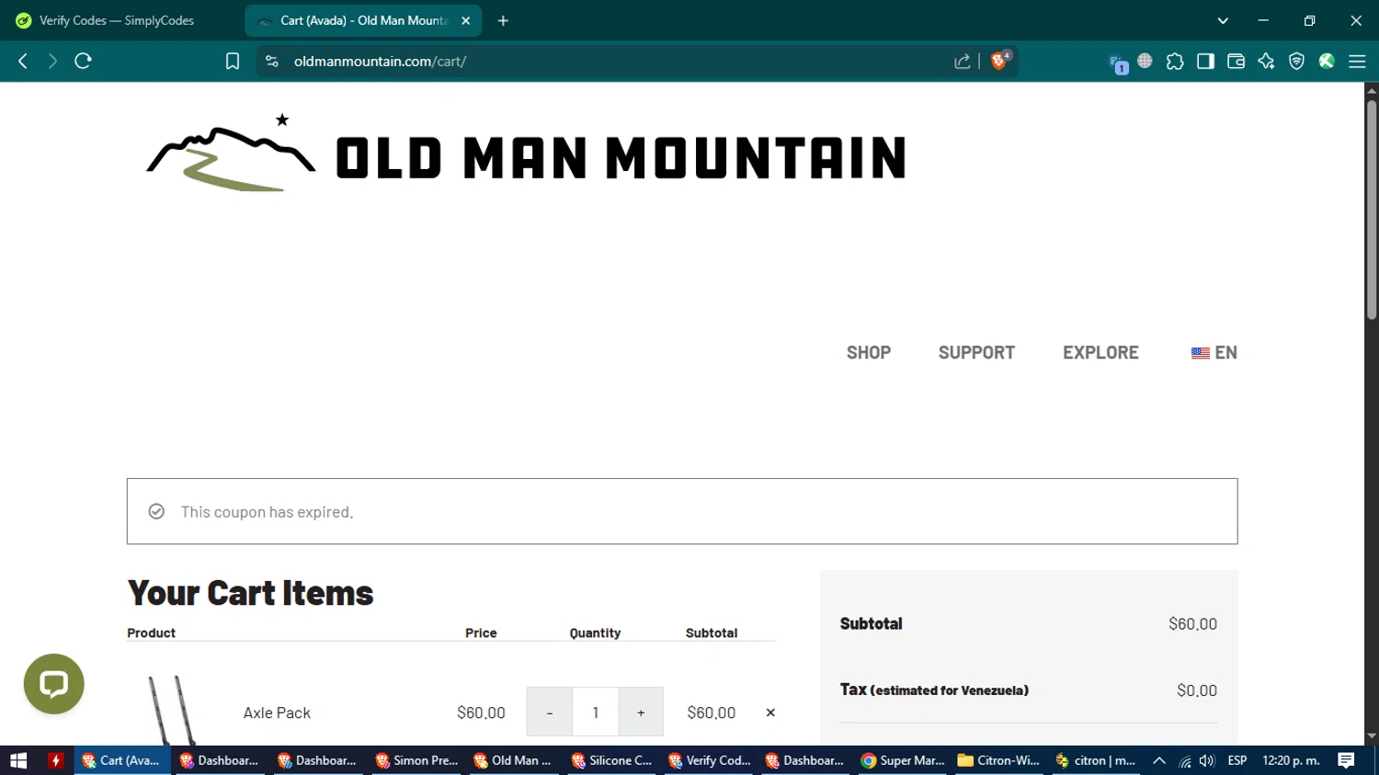Click the red lightning taskbar icon
Image resolution: width=1379 pixels, height=775 pixels.
pos(55,760)
